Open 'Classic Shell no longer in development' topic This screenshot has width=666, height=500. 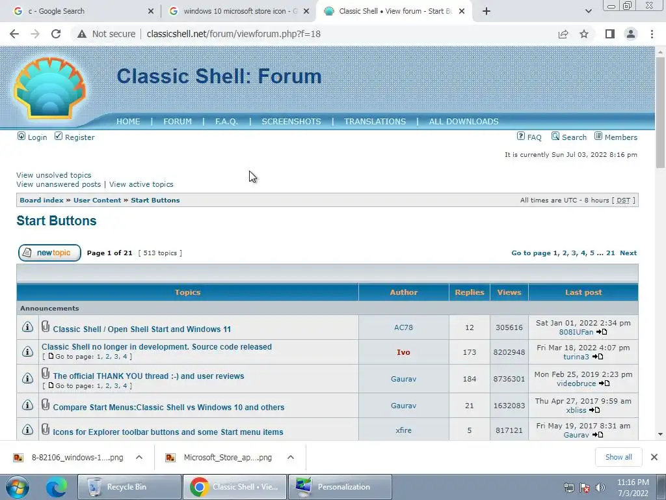pyautogui.click(x=157, y=347)
